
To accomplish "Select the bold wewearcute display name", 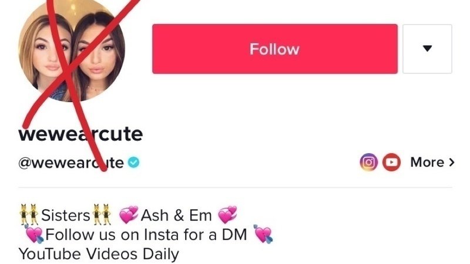I will pos(80,134).
